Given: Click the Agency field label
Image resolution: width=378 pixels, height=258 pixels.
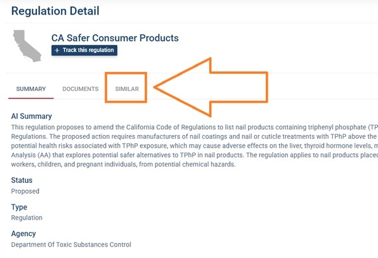Looking at the screenshot, I should (24, 233).
